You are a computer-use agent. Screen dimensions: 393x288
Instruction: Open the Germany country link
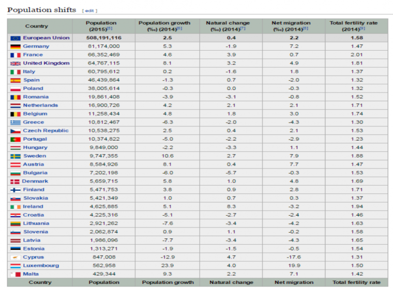[x=36, y=47]
